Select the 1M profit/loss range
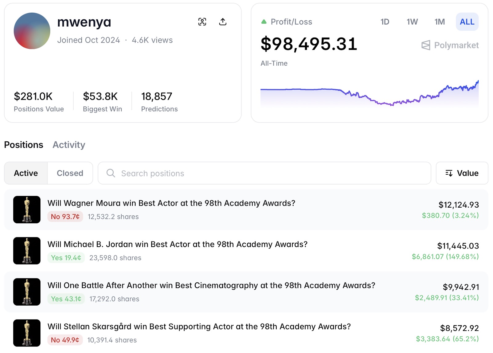This screenshot has width=493, height=353. coord(439,22)
